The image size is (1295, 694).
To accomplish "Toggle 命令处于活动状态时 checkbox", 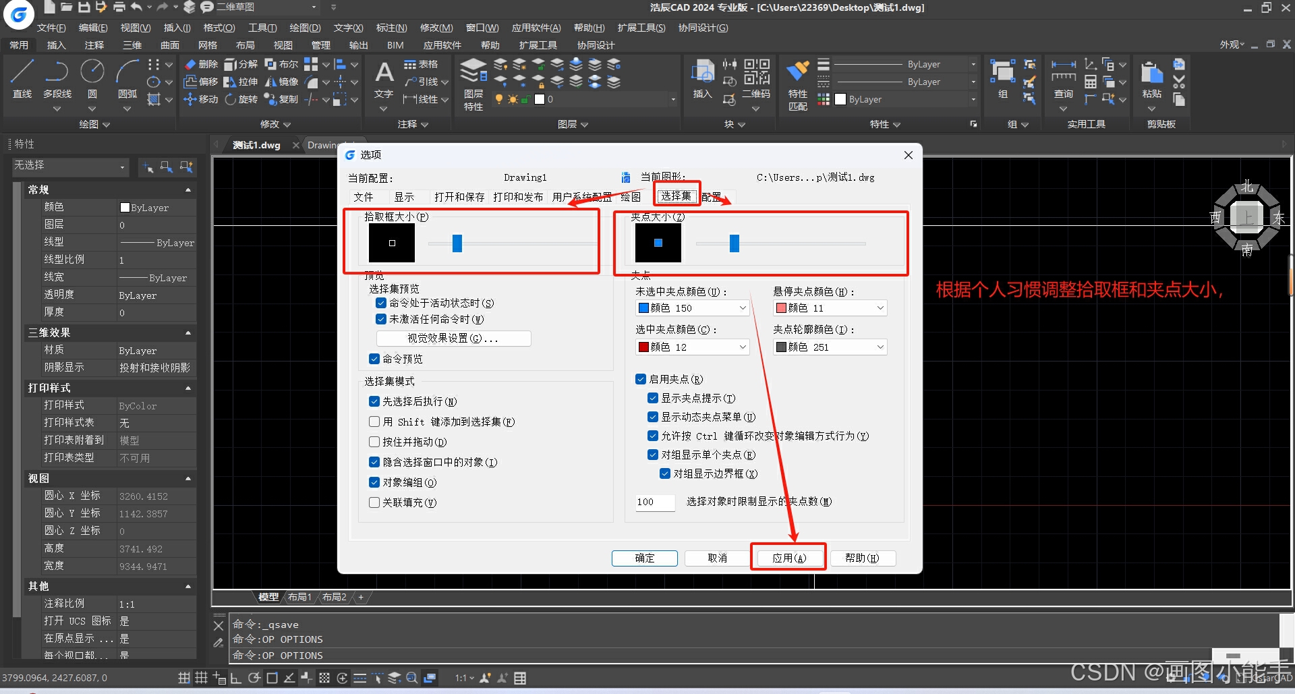I will click(381, 303).
